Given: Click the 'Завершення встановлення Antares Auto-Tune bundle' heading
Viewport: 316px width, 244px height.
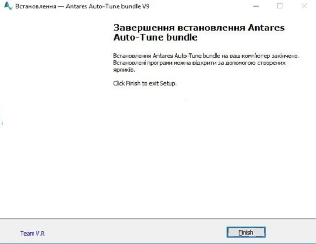Looking at the screenshot, I should pos(199,33).
